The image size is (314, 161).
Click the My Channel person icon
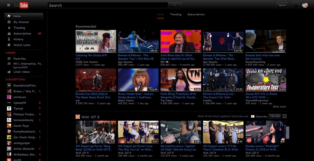pyautogui.click(x=9, y=22)
